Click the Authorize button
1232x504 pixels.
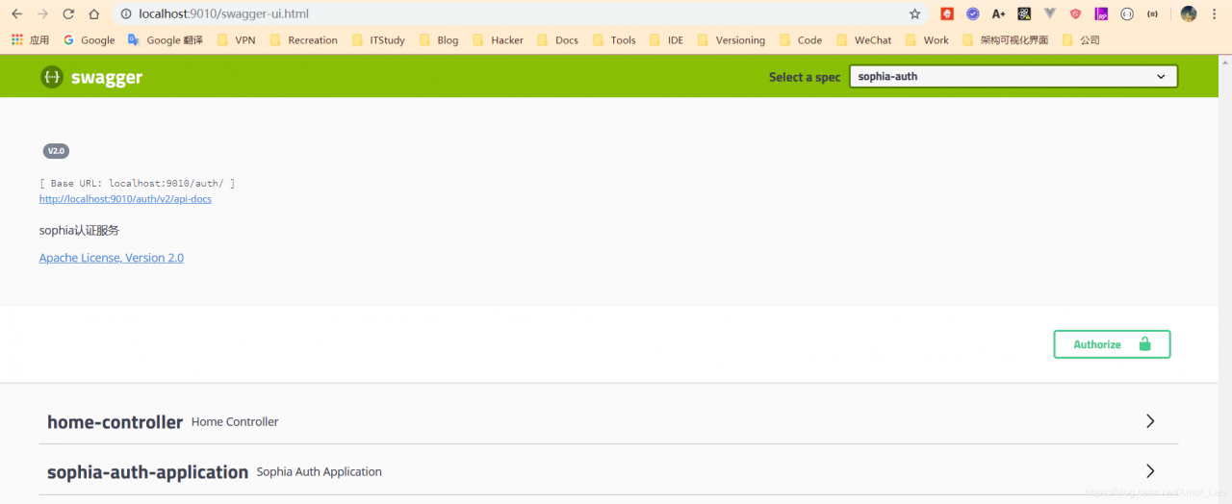(1112, 344)
